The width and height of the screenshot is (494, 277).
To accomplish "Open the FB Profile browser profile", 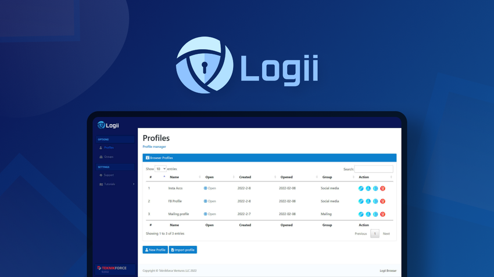I will point(209,201).
